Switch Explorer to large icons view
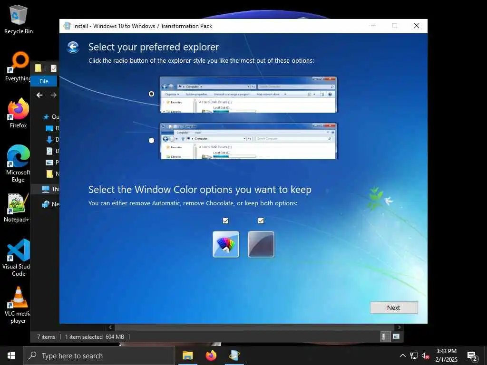 coord(396,336)
